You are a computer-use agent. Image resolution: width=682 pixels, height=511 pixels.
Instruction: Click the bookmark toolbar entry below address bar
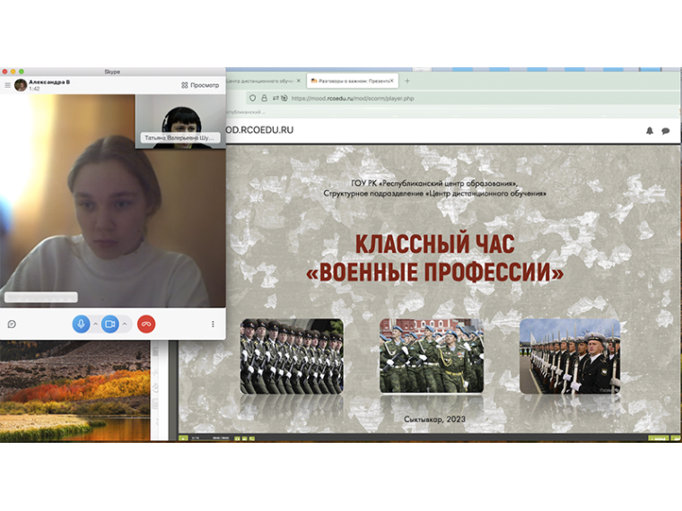pos(245,112)
